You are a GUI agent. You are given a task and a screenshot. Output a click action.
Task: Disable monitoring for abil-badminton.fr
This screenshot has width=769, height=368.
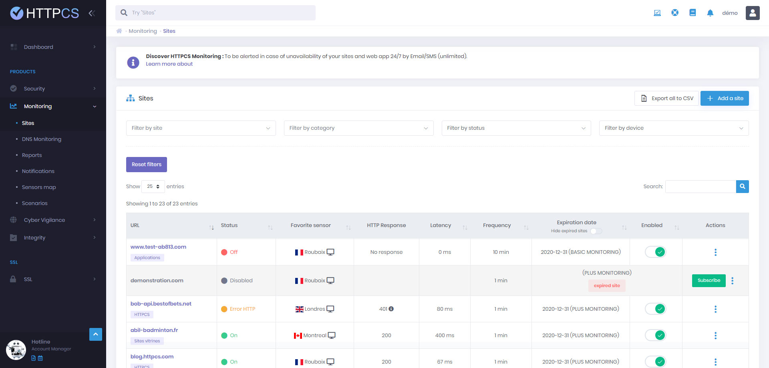pos(656,335)
